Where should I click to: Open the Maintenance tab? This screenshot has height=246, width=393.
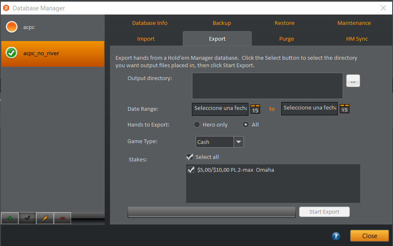click(x=354, y=23)
